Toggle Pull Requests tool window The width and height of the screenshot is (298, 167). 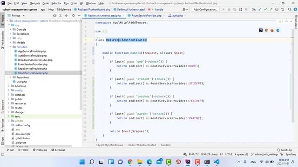[x=2, y=40]
